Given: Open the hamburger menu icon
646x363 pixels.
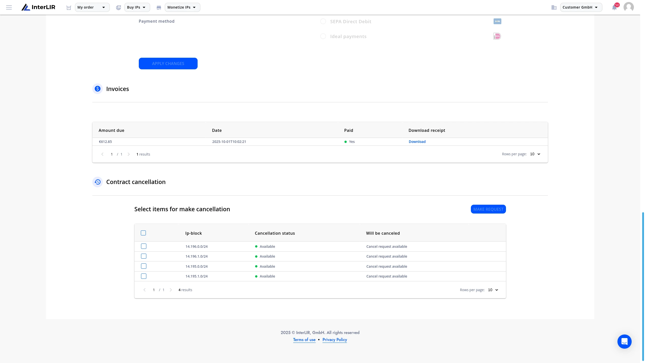Looking at the screenshot, I should pyautogui.click(x=9, y=7).
